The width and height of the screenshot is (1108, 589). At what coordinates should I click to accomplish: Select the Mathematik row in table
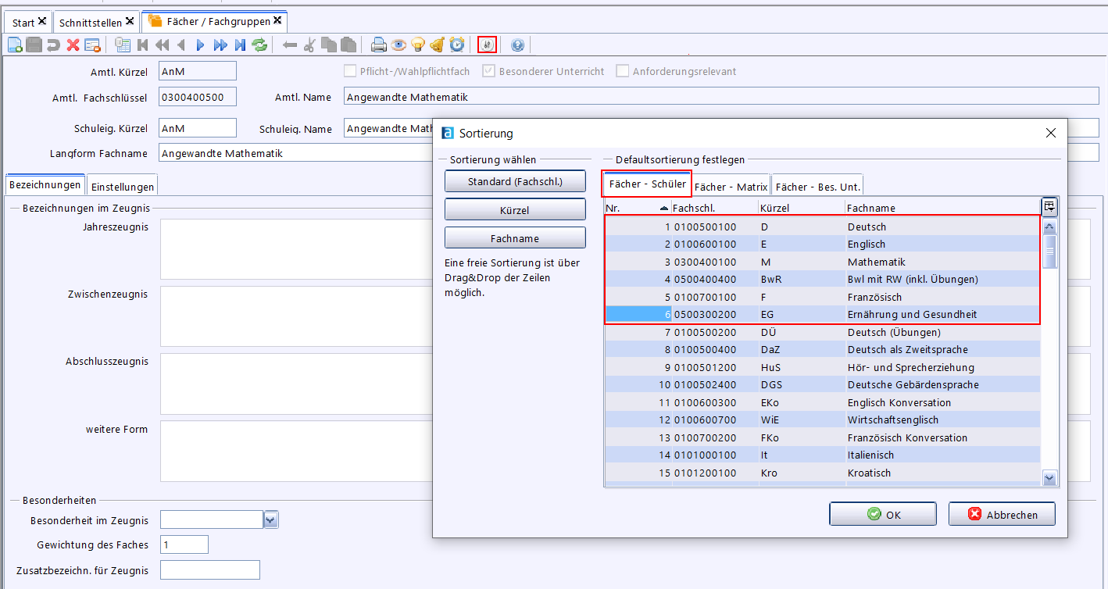click(x=823, y=262)
